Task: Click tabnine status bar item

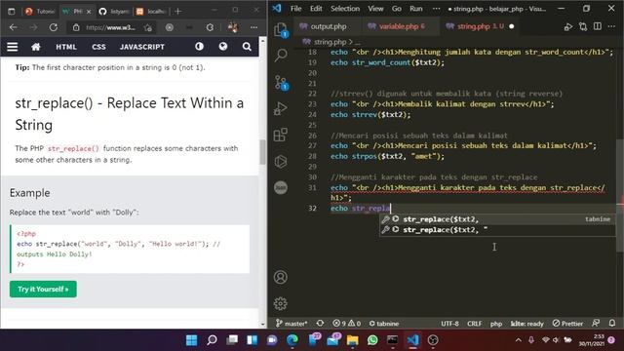Action: 384,324
